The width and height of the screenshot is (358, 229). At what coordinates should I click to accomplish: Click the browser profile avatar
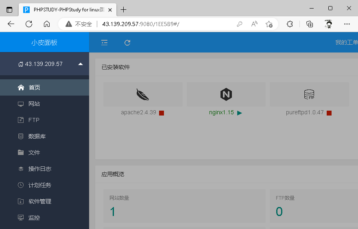(329, 24)
